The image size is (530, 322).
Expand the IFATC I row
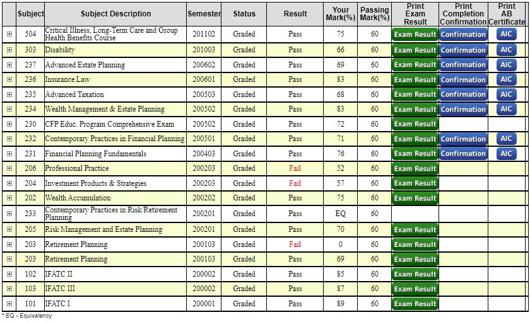click(9, 304)
